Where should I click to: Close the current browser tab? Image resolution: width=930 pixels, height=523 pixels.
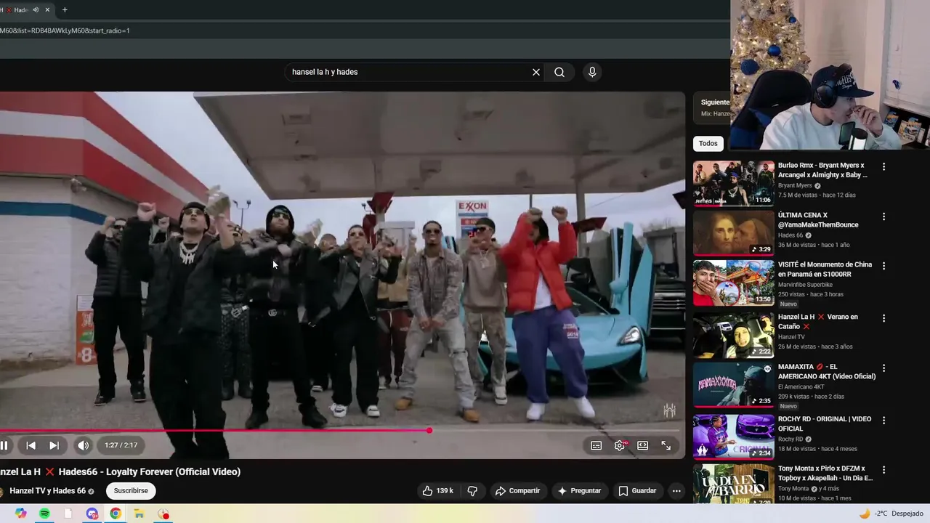[48, 9]
